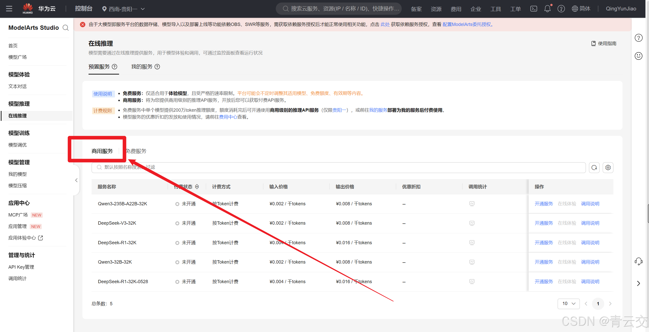Viewport: 649px width, 332px height.
Task: Click 开通服务 for Qwen3-235B-A22B-32K
Action: (x=544, y=204)
